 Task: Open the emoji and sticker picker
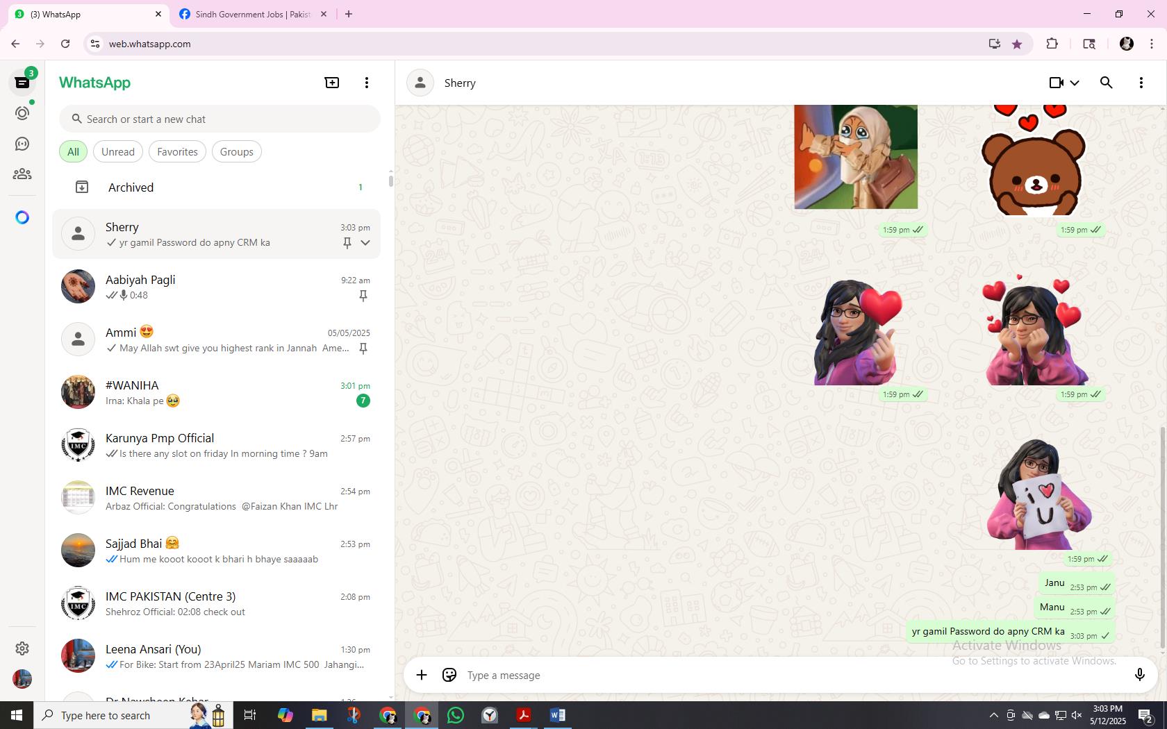pyautogui.click(x=449, y=675)
